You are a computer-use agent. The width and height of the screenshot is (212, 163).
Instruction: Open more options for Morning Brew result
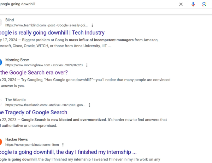(87, 65)
